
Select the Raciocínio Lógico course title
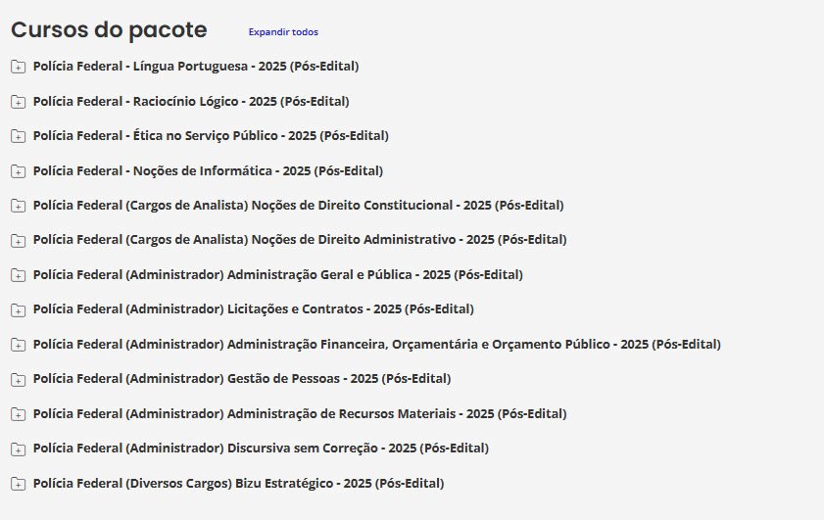pos(191,101)
